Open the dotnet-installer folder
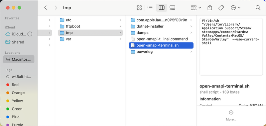 pyautogui.click(x=161, y=27)
